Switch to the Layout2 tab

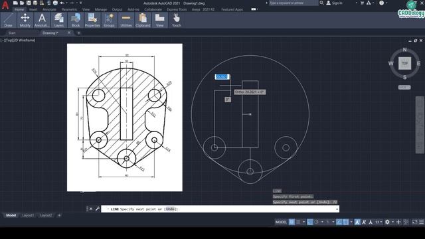pyautogui.click(x=46, y=215)
